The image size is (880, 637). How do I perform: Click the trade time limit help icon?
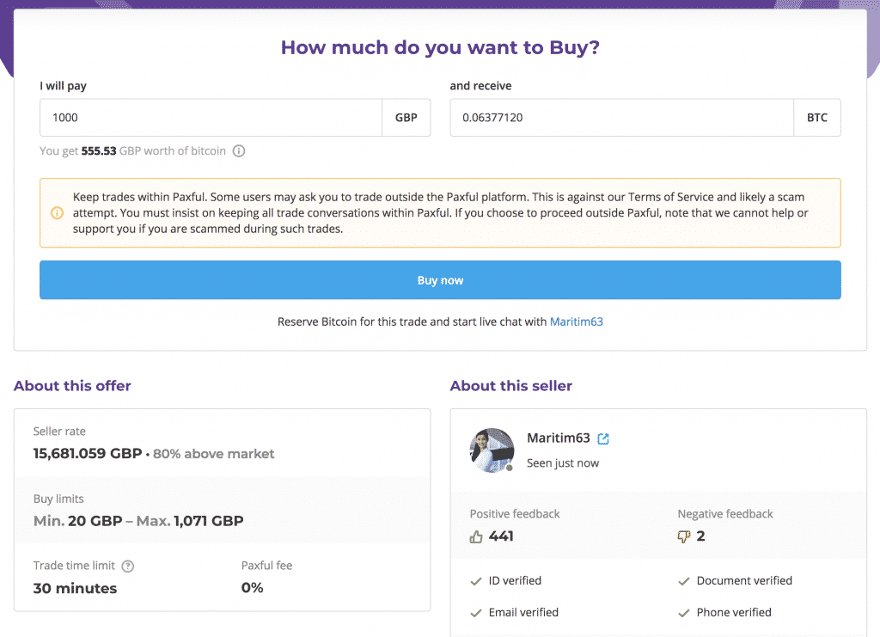click(128, 567)
